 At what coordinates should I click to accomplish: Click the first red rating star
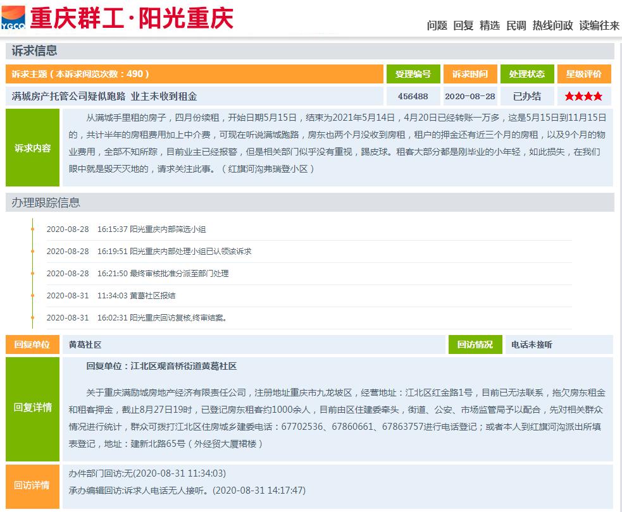click(569, 96)
